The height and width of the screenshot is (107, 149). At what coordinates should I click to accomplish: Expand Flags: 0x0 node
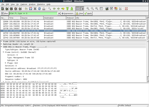(x=6, y=63)
